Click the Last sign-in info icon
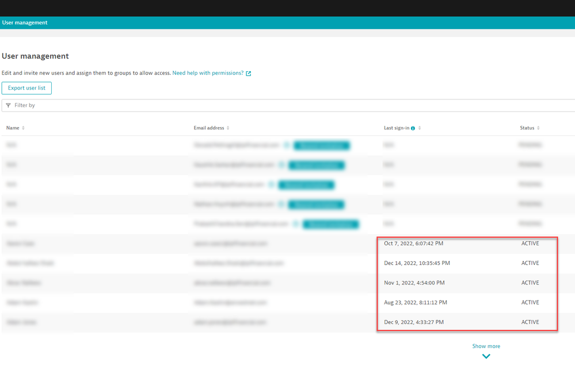 [x=413, y=128]
